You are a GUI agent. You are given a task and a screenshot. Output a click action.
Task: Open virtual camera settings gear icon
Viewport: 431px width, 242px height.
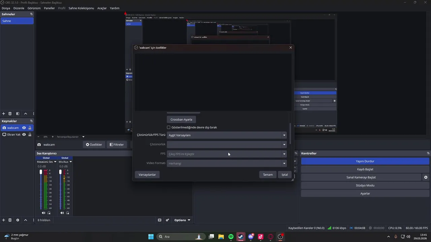point(426,177)
